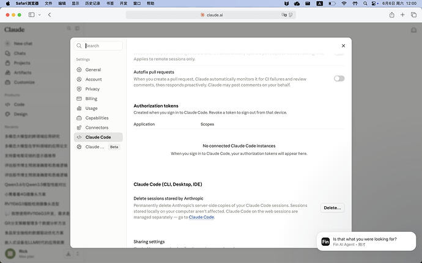Click the battery menu bar icon
This screenshot has height=263, width=422.
[332, 4]
